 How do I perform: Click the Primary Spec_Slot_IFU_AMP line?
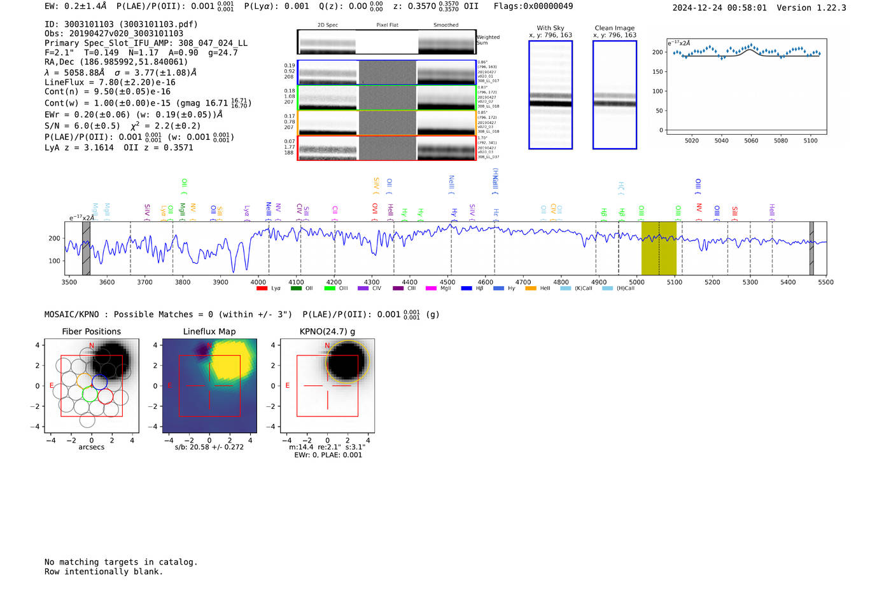click(x=146, y=43)
